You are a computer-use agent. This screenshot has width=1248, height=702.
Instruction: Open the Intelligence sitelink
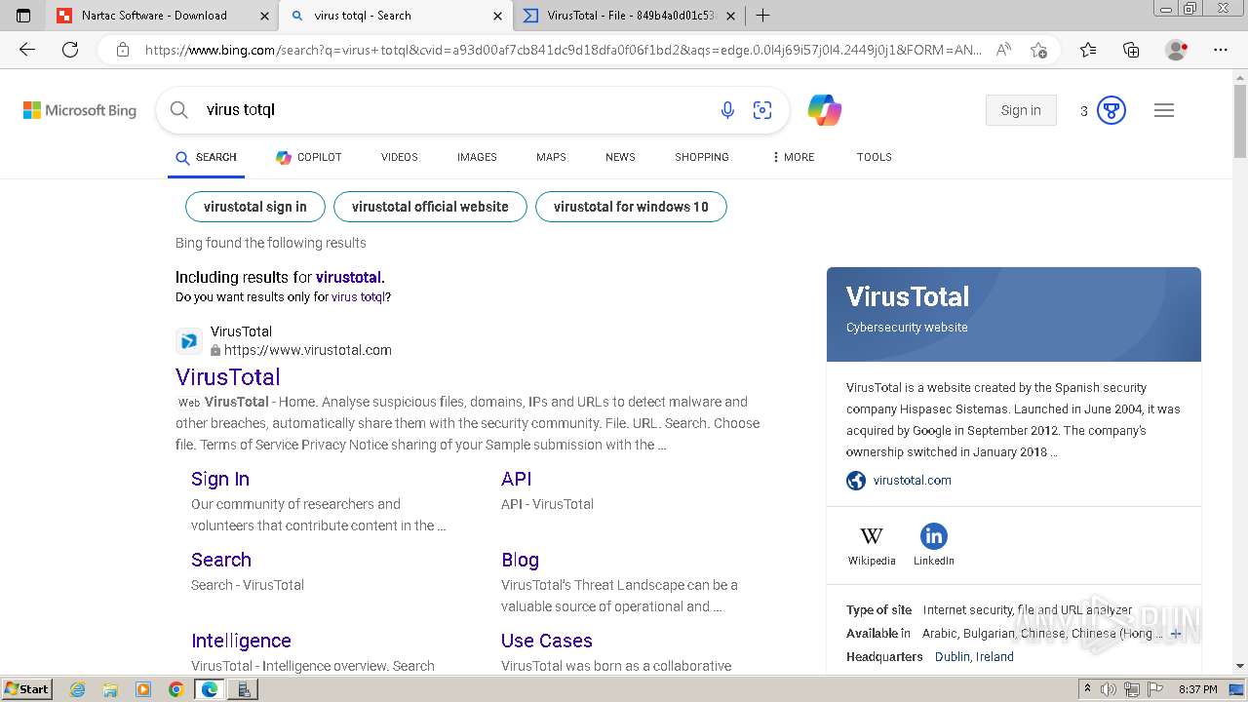click(241, 641)
